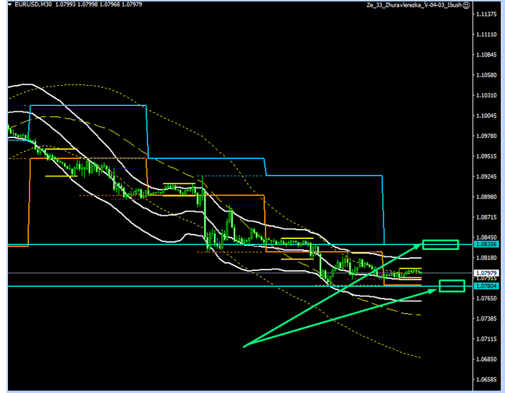Click the cyan 1.07804 price label
The image size is (505, 393).
click(485, 287)
